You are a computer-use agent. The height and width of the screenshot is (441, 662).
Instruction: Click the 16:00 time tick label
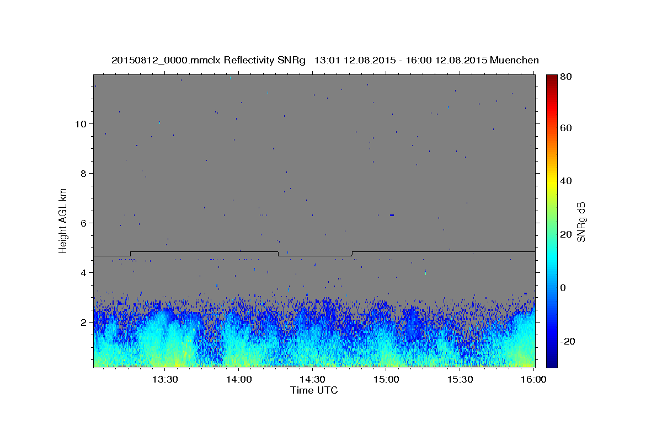click(x=534, y=379)
